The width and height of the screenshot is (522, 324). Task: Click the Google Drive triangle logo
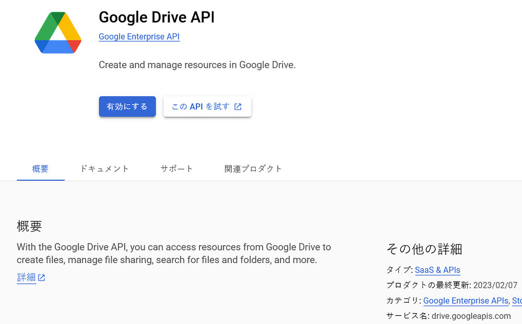pos(58,33)
